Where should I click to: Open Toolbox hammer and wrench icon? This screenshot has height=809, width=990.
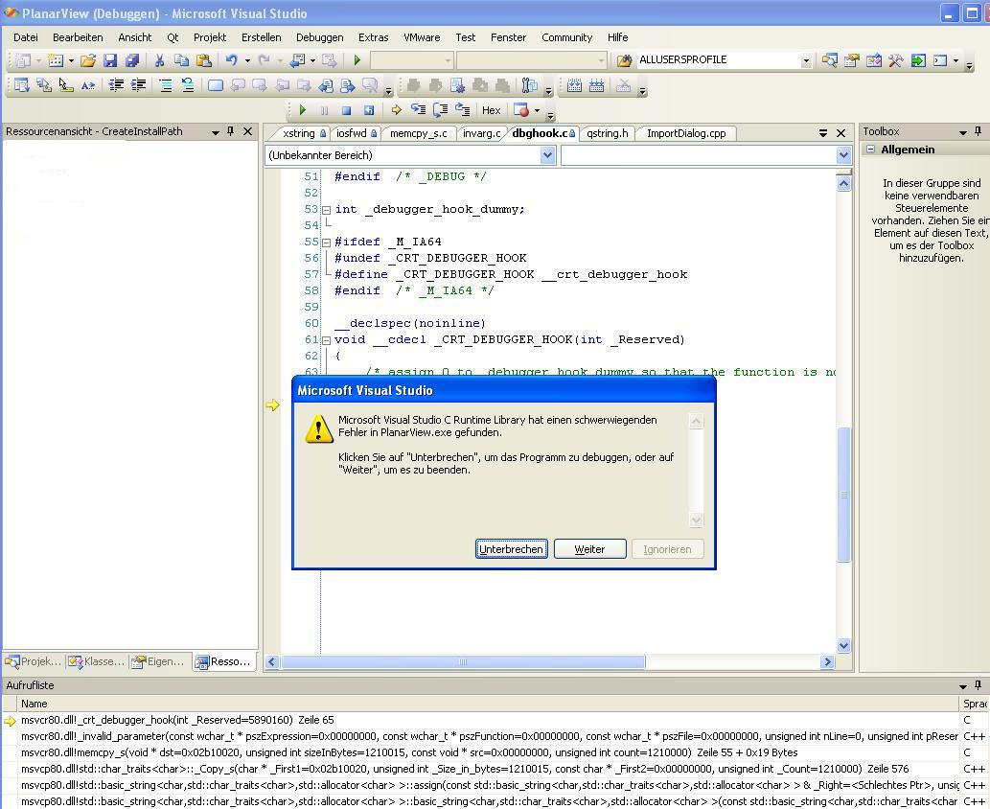click(x=895, y=60)
